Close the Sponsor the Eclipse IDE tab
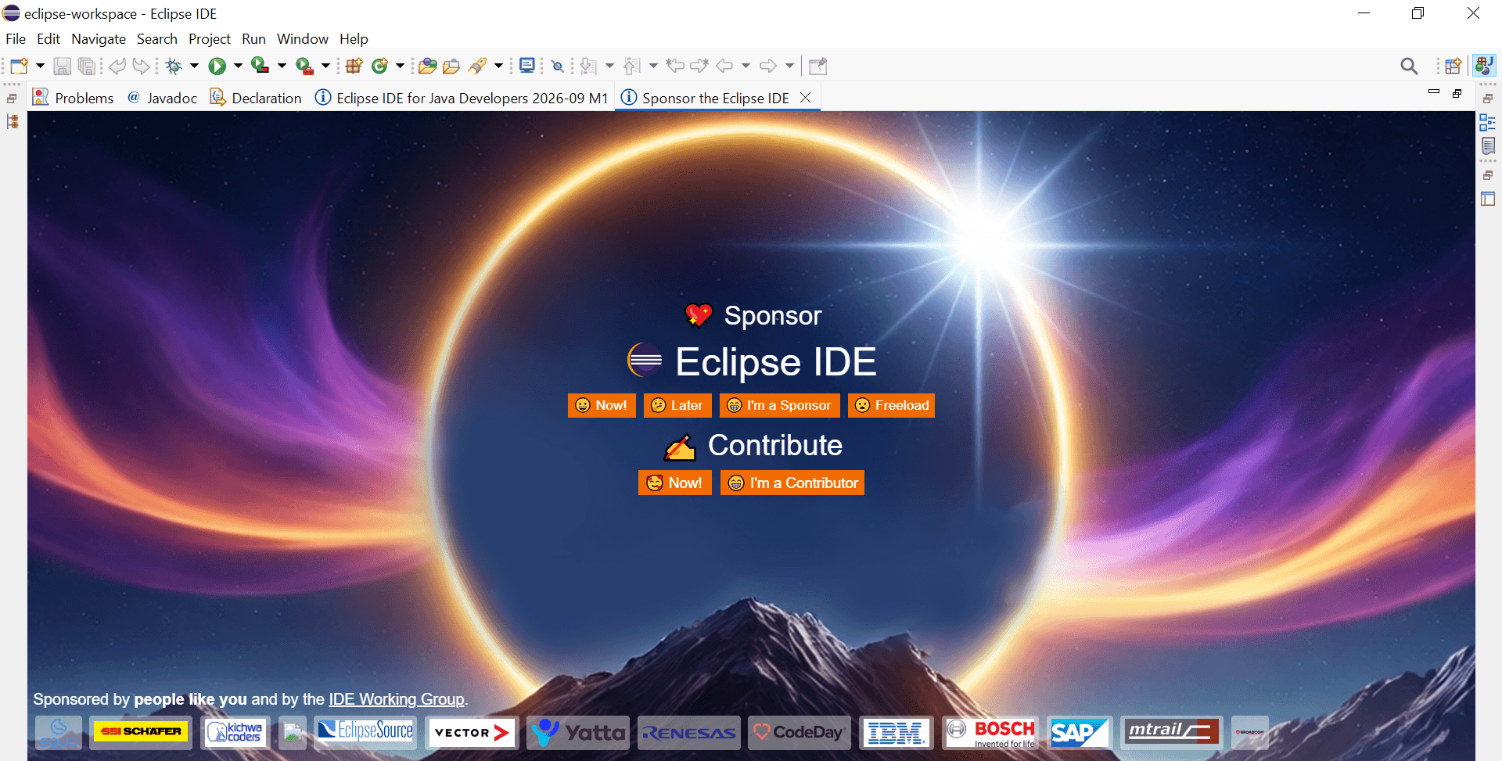The width and height of the screenshot is (1502, 761). click(805, 98)
